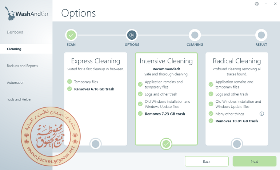This screenshot has width=280, height=170.
Task: Click the Removes 10.01 GB trash checkmark
Action: pyautogui.click(x=211, y=121)
